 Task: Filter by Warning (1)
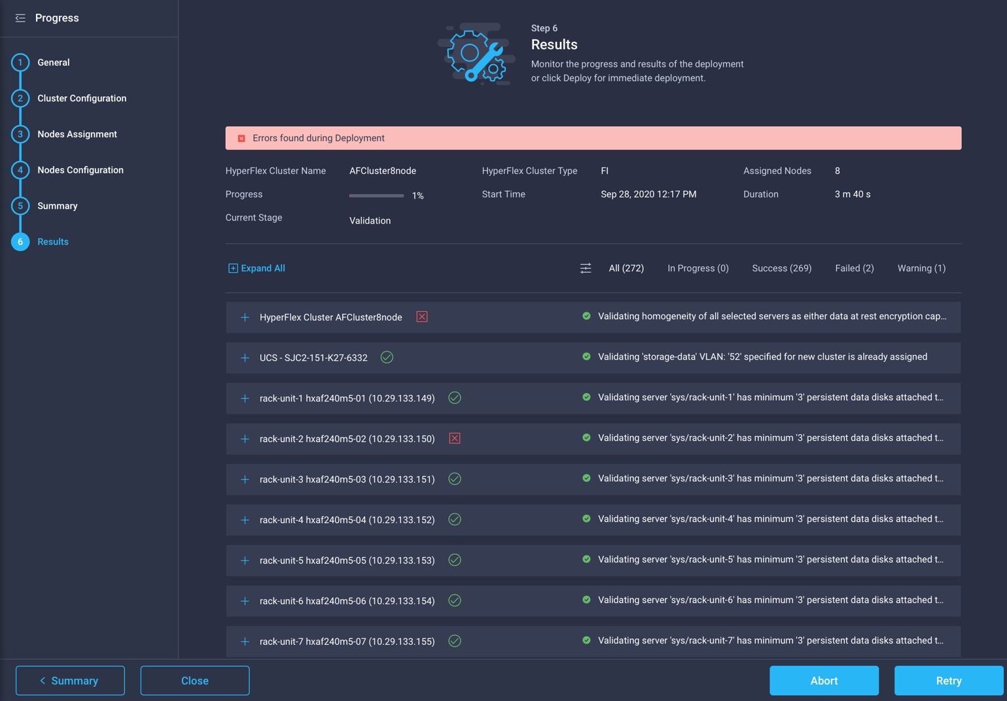[921, 268]
